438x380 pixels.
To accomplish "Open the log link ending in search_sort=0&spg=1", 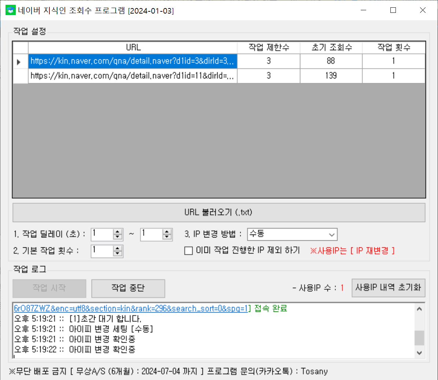I will point(131,309).
